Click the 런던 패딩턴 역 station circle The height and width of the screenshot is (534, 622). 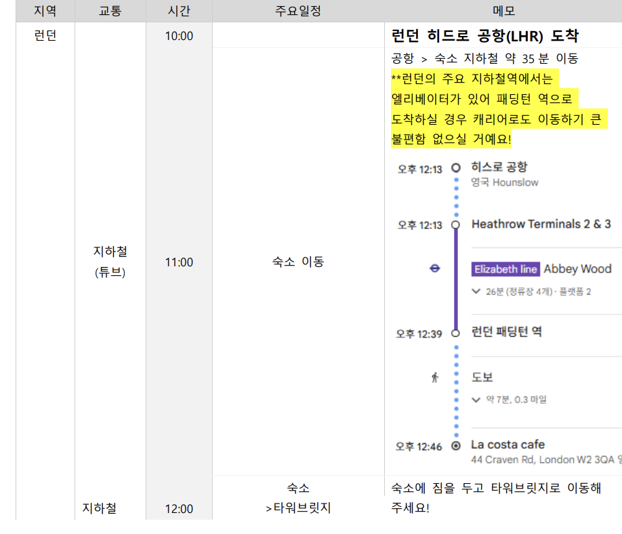coord(455,333)
